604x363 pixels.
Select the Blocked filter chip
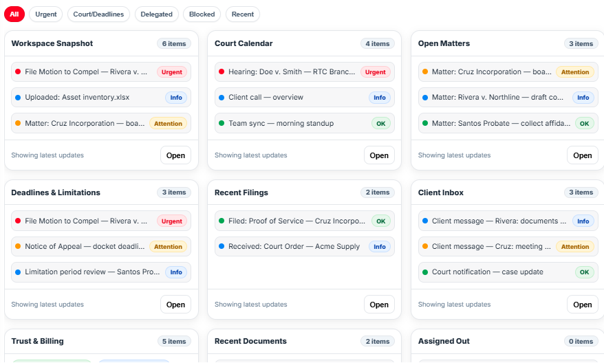click(x=202, y=14)
